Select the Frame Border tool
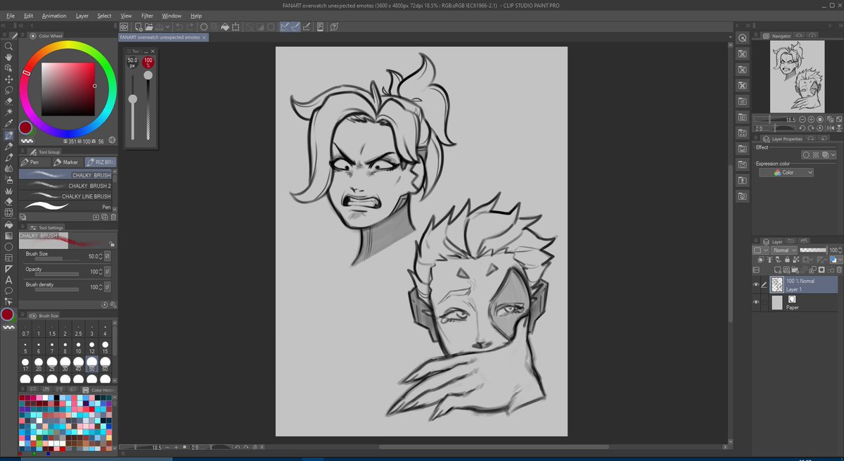Viewport: 844px width, 461px height. pos(8,258)
